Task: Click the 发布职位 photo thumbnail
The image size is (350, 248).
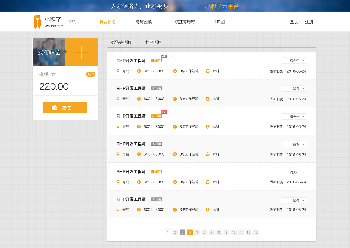Action: coord(49,52)
